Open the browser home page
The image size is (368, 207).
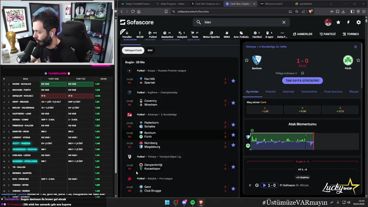(x=139, y=11)
